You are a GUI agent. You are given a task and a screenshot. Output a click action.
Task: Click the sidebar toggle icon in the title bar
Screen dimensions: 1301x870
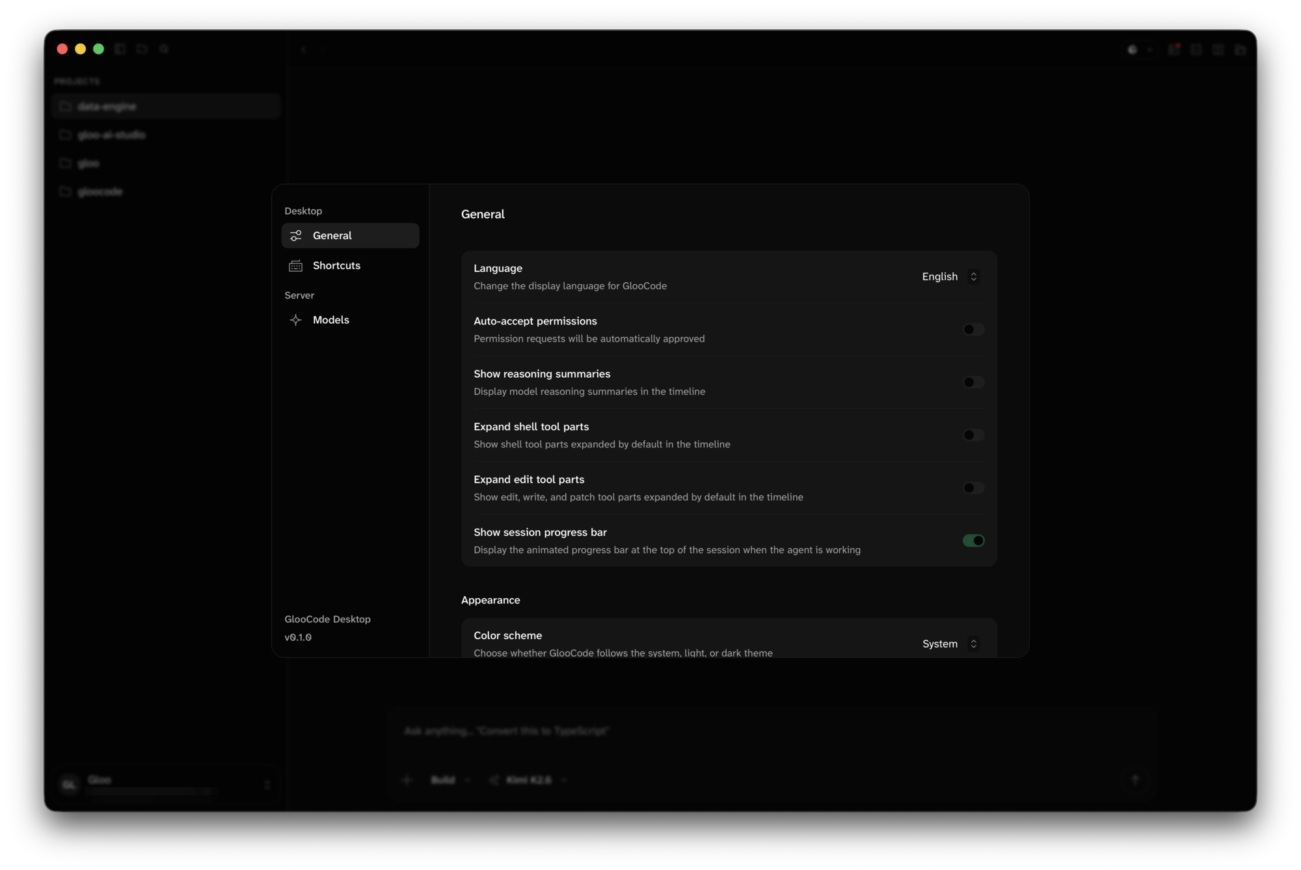point(120,49)
